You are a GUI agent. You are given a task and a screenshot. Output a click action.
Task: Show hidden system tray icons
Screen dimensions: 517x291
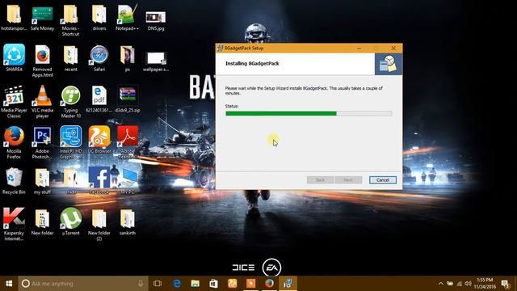441,284
